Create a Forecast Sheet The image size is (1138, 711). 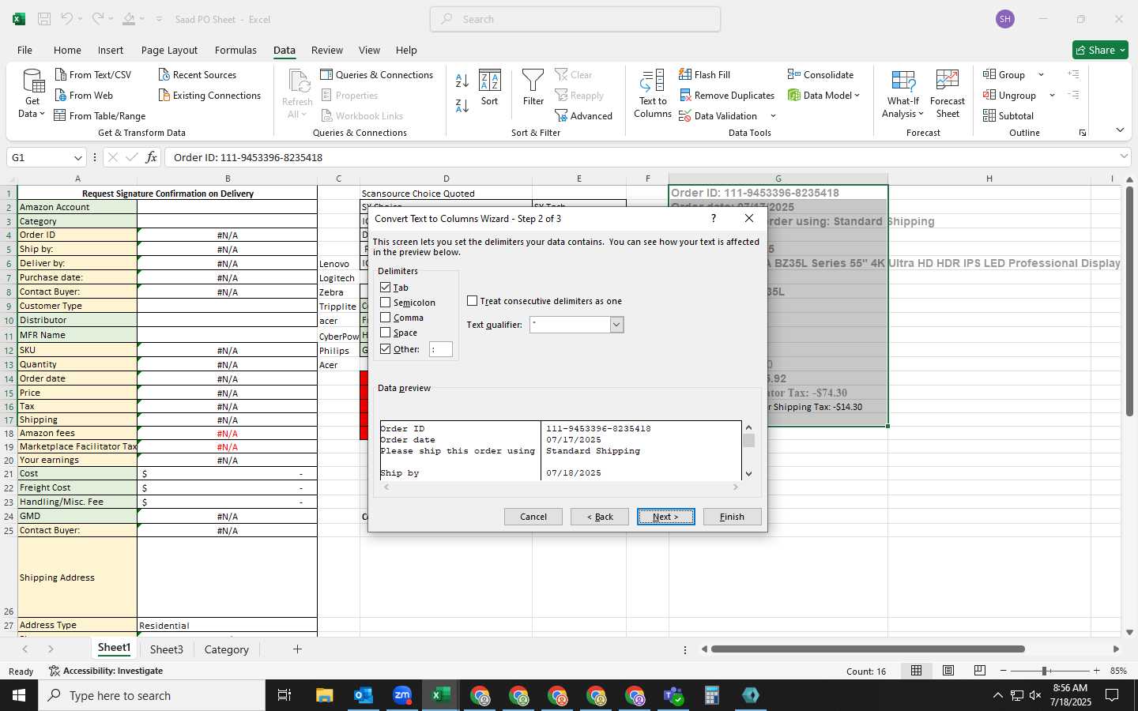(x=948, y=93)
